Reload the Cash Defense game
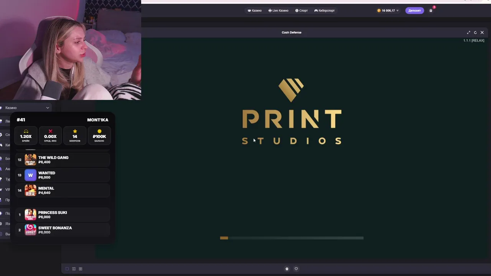Screen dimensions: 491x276 click(x=475, y=33)
